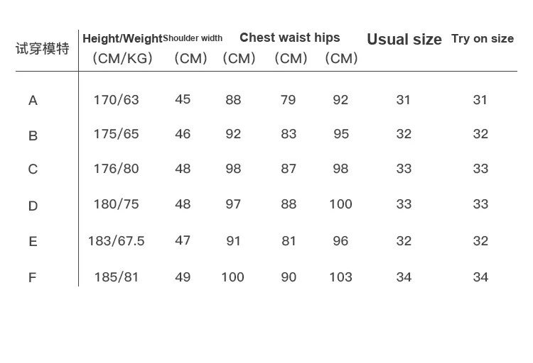Select model row label D
533x363 pixels.
33,206
